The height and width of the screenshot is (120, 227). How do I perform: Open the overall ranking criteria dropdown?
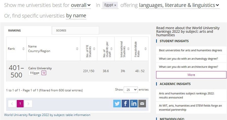click(x=81, y=5)
